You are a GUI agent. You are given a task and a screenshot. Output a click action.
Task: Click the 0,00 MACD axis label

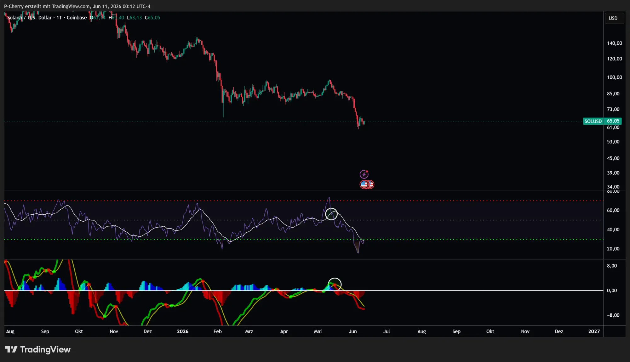tap(612, 291)
